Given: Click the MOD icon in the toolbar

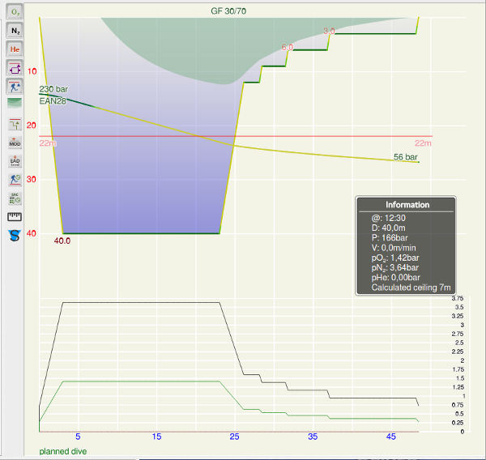Looking at the screenshot, I should (x=15, y=142).
